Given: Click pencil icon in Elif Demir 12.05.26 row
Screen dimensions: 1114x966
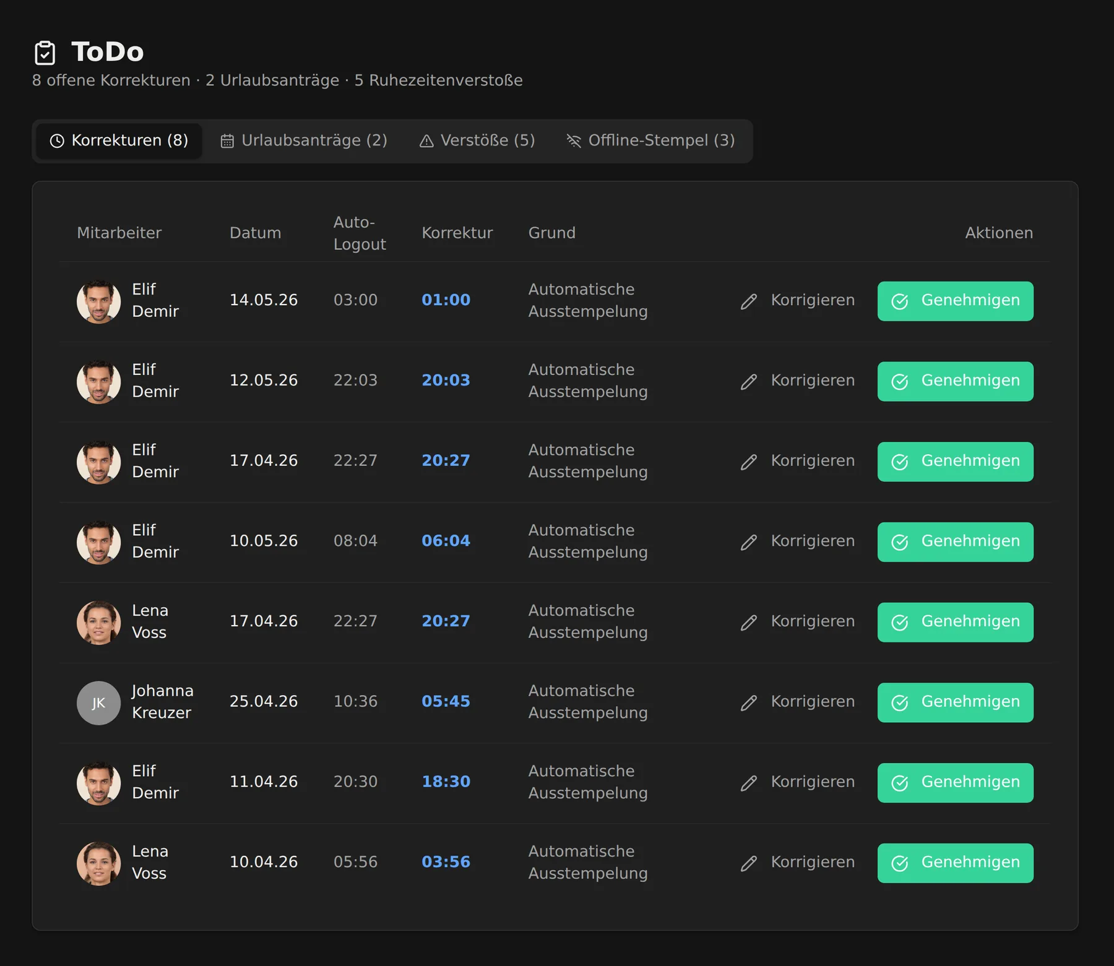Looking at the screenshot, I should tap(749, 382).
